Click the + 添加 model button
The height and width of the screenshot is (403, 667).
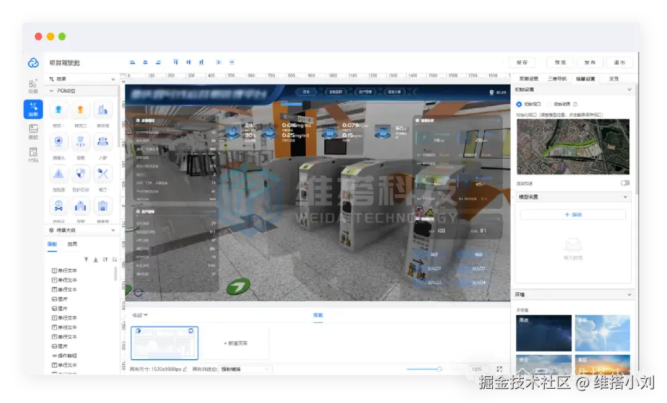573,215
